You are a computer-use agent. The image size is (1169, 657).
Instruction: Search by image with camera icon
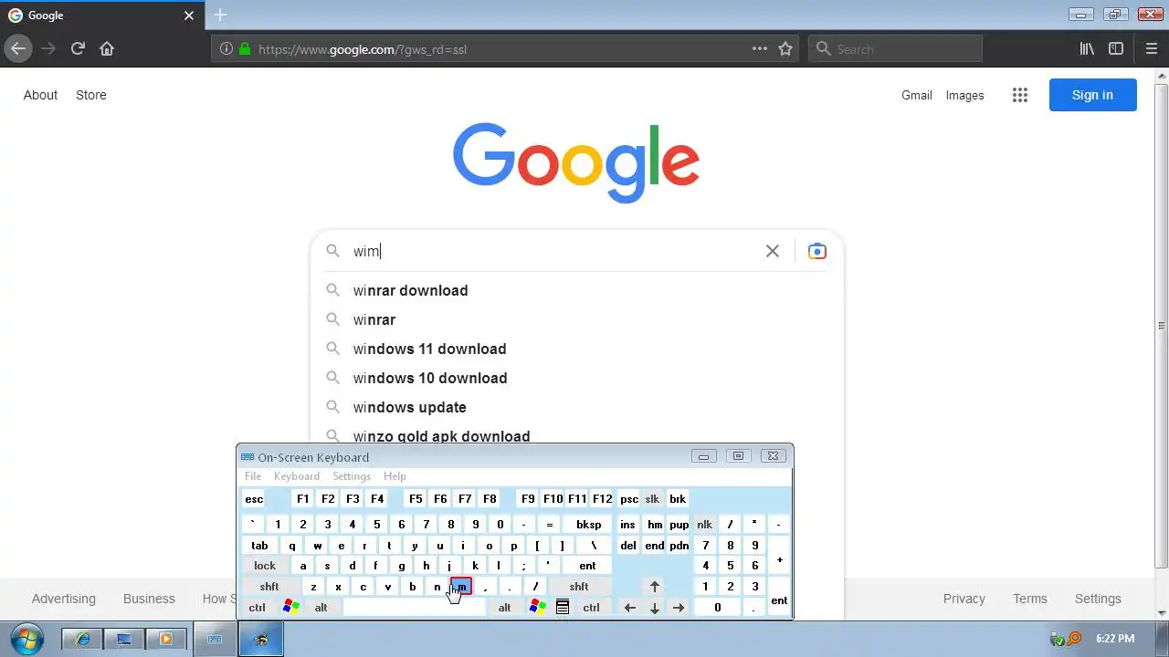pyautogui.click(x=817, y=251)
